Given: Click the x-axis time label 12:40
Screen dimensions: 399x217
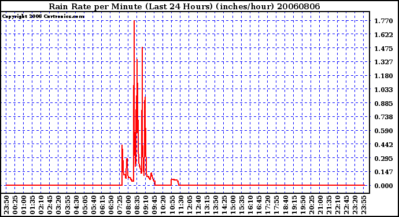Looking at the screenshot, I should pyautogui.click(x=198, y=205).
